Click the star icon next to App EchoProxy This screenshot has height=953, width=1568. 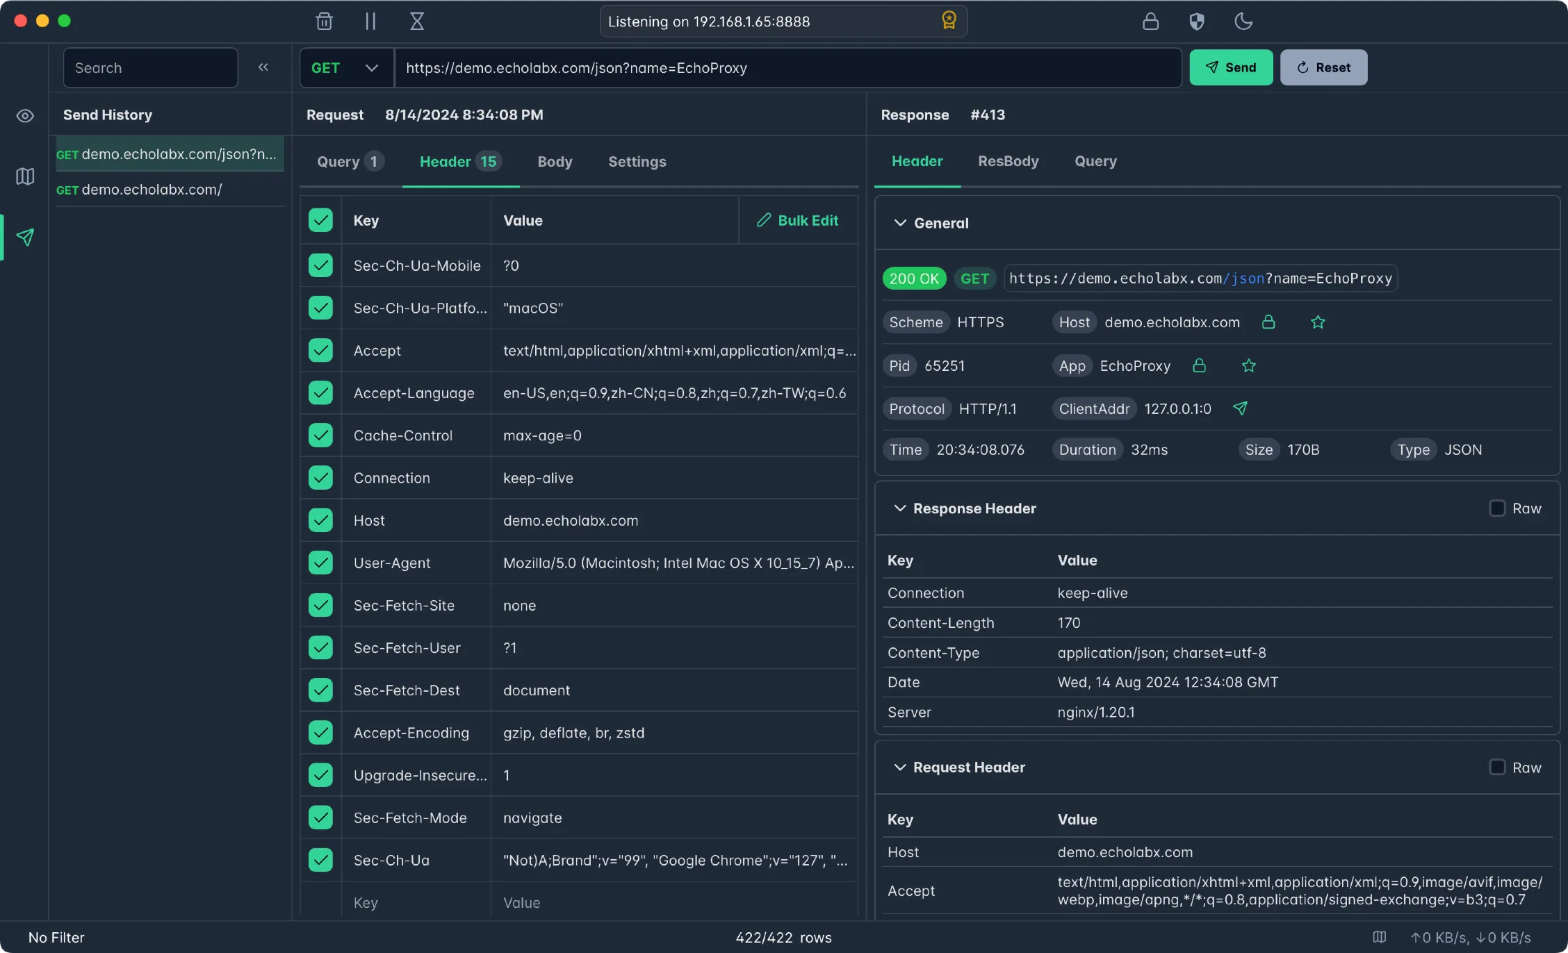[x=1249, y=365]
